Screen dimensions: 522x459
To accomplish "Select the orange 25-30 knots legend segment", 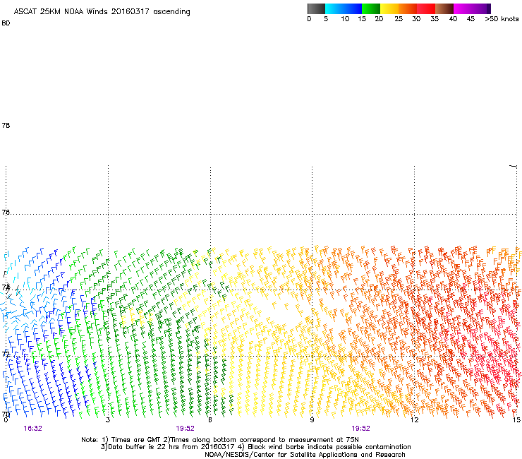I will [x=408, y=8].
